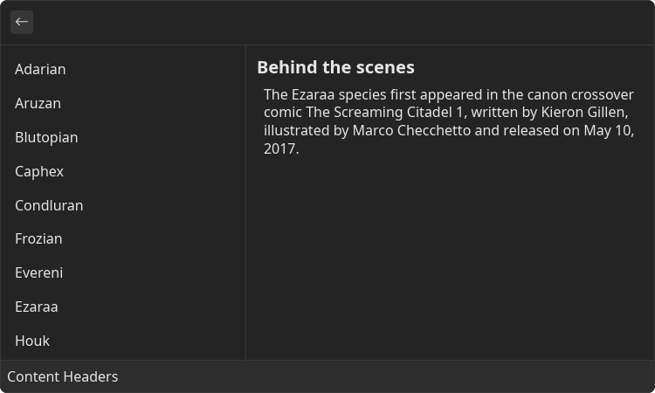This screenshot has width=655, height=393.
Task: Select Adarian in the species list
Action: click(123, 69)
